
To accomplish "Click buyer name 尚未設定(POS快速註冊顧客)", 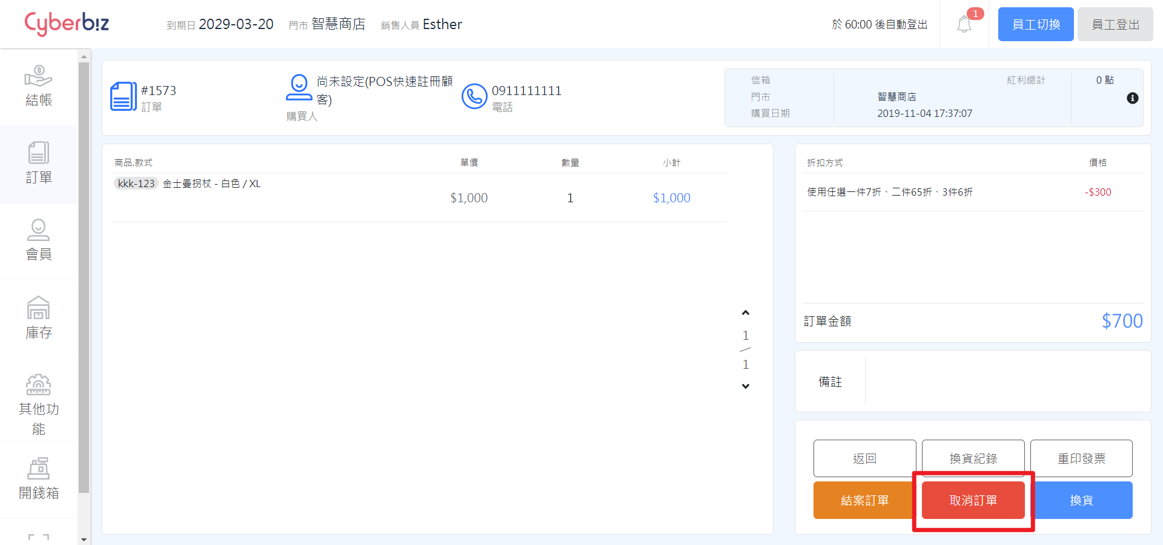I will [x=385, y=90].
